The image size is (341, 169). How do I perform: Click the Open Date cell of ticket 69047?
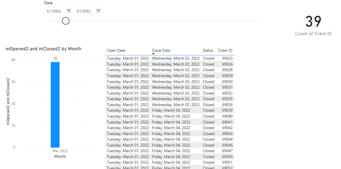128,151
